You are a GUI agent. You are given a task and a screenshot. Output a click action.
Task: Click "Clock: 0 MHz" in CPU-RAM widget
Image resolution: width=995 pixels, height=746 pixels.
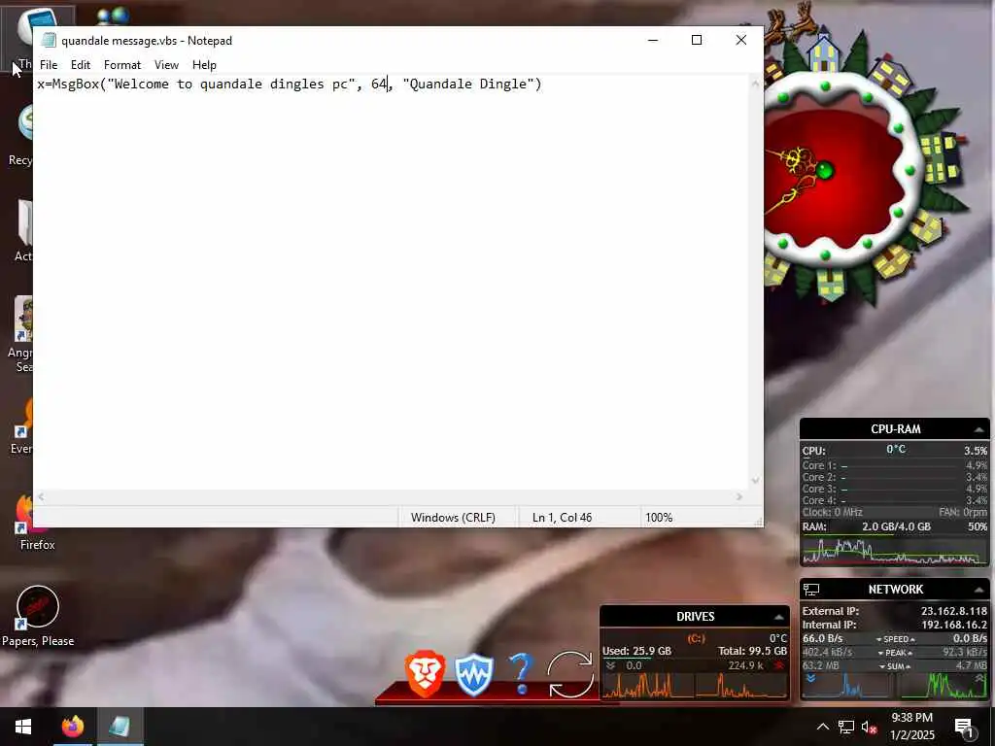832,512
